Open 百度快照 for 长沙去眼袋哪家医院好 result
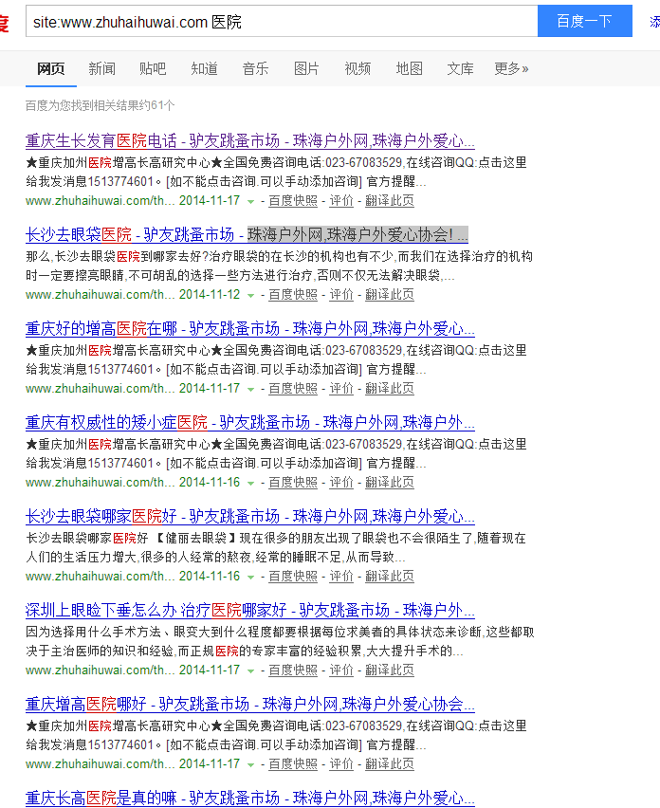This screenshot has height=808, width=660. click(293, 576)
